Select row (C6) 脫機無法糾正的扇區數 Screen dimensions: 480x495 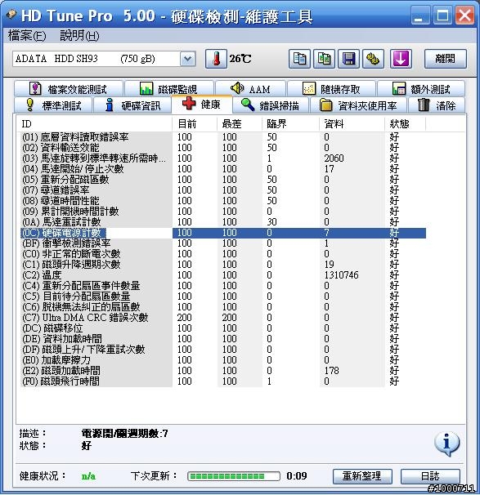[x=223, y=307]
